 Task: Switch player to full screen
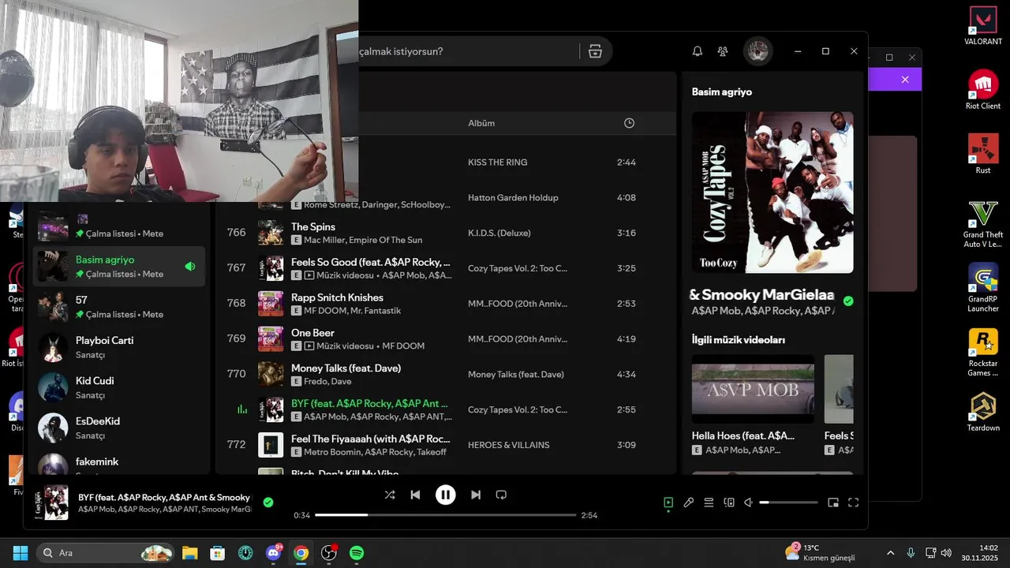click(853, 503)
